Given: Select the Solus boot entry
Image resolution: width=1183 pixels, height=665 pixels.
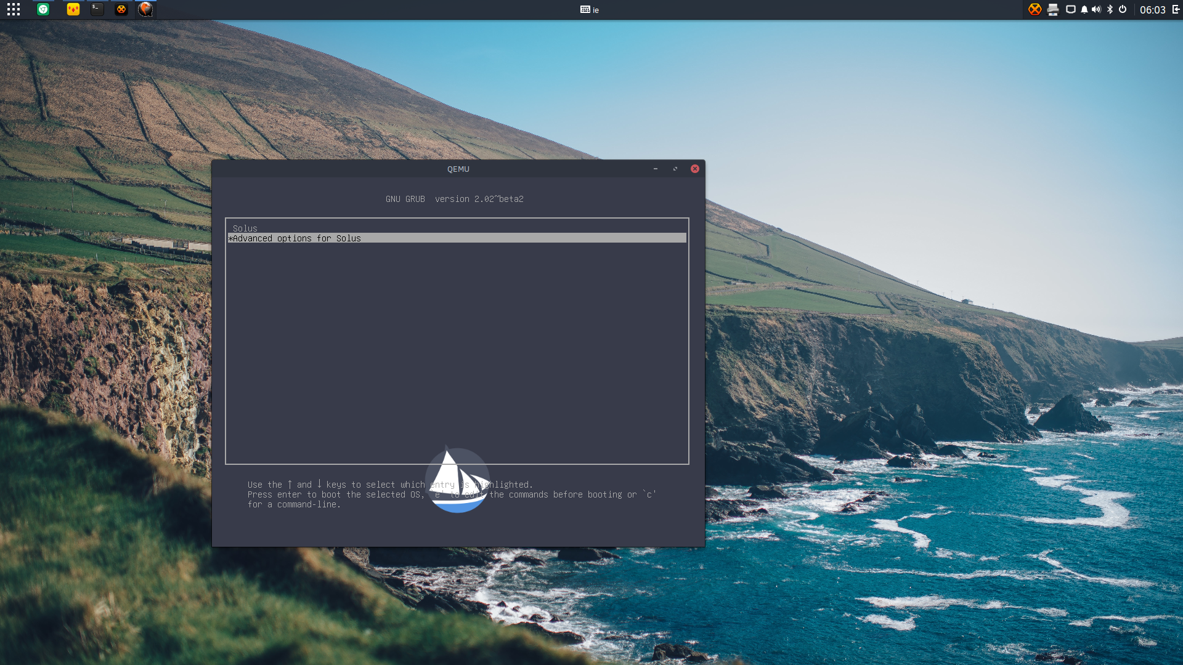Looking at the screenshot, I should (457, 228).
